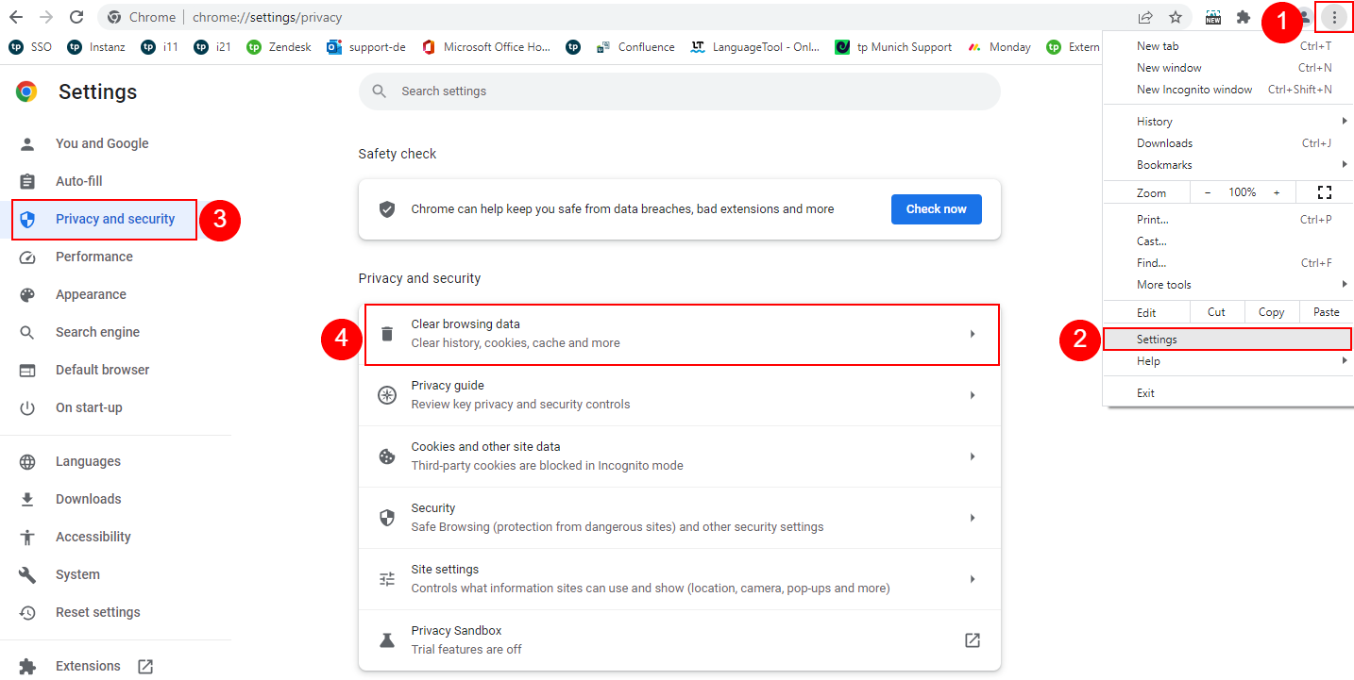Screen dimensions: 1354x680
Task: Click the Search settings field
Action: 680,91
